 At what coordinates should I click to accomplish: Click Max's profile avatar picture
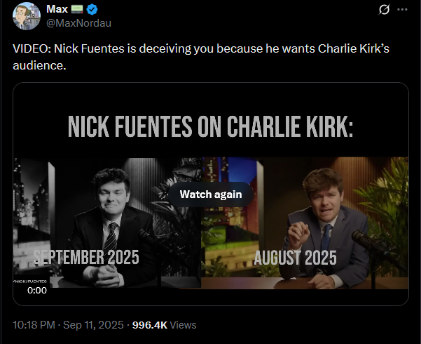[x=24, y=17]
